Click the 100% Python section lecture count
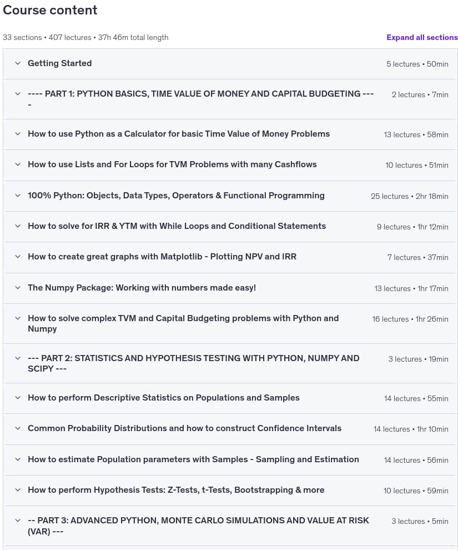Viewport: 458px width, 550px height. [x=390, y=197]
